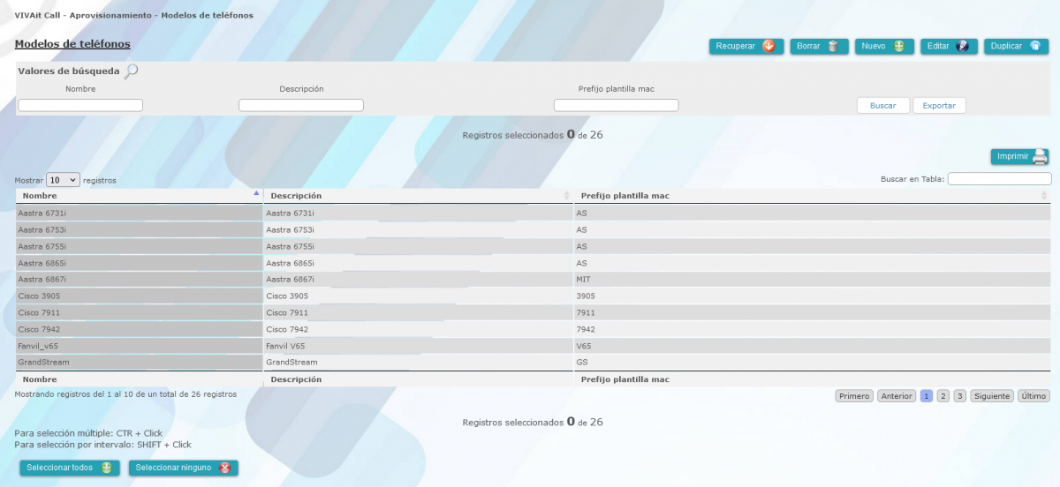Click the Fanvil V65 description cell
Viewport: 1060px width, 487px height.
coord(419,346)
